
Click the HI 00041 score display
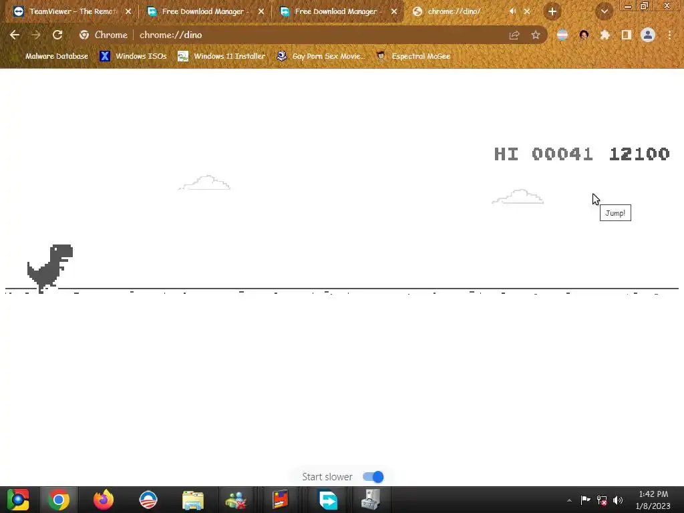tap(544, 154)
